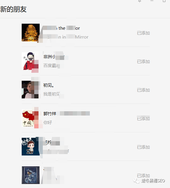Click the 已添加 status beside 初见。

pyautogui.click(x=143, y=90)
